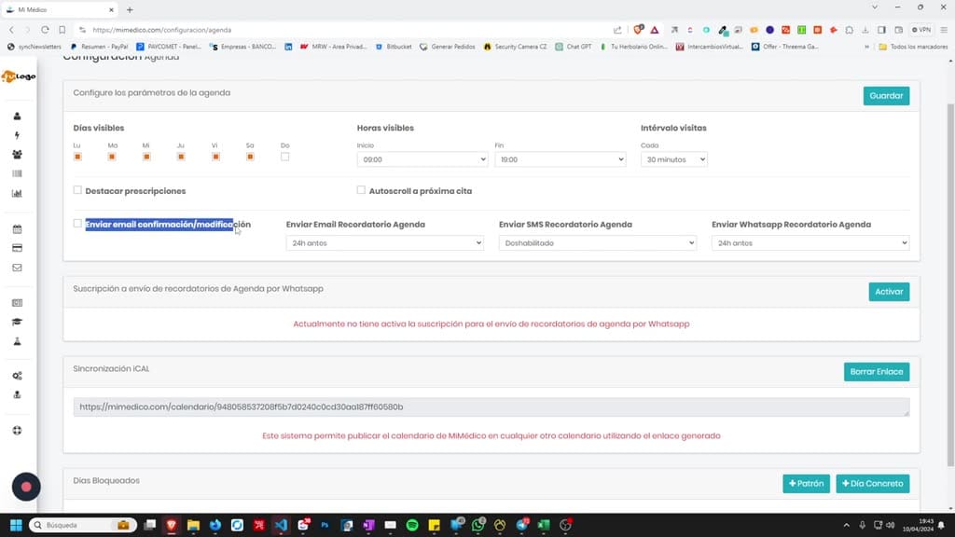The width and height of the screenshot is (955, 537).
Task: Toggle the Mi visible day checkbox
Action: 146,157
